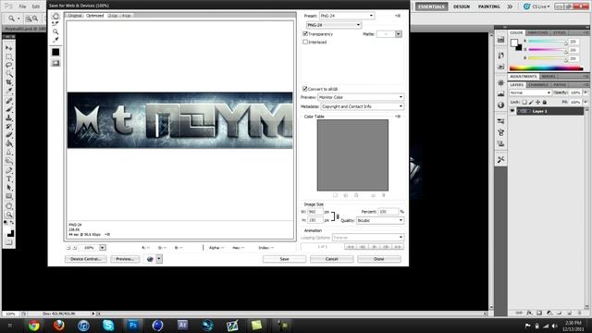Select the Move tool in Photoshop toolbox
This screenshot has width=592, height=333.
(9, 48)
